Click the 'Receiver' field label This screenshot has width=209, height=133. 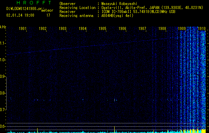(67, 12)
